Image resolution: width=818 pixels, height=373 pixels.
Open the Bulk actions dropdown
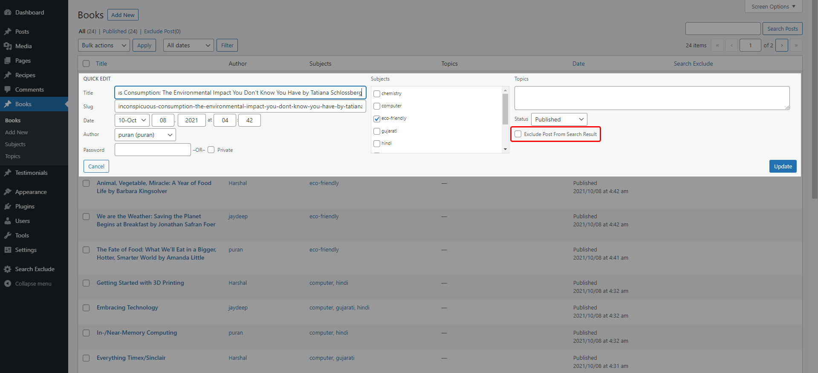(104, 45)
